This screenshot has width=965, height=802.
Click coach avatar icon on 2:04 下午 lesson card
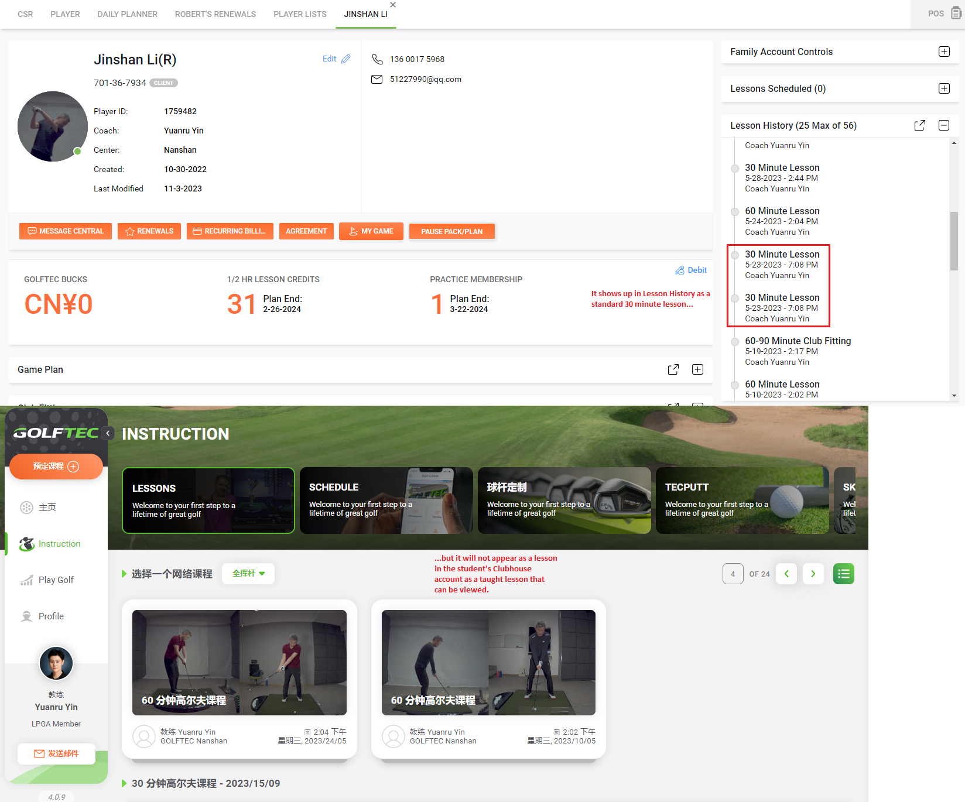[144, 736]
